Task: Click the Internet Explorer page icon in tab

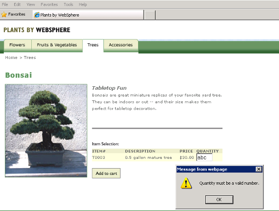Action: coord(37,15)
